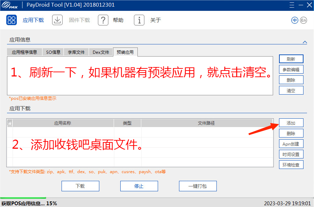Click the 停止 button

139,186
